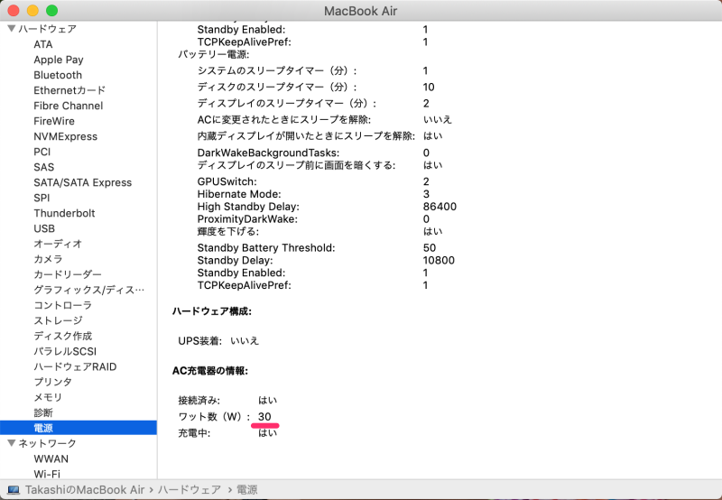
Task: Show ストレージ information
Action: [x=58, y=320]
